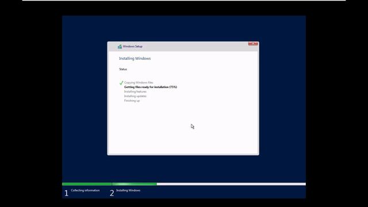The image size is (368, 207).
Task: Click the Windows Setup title bar icon
Action: point(120,47)
